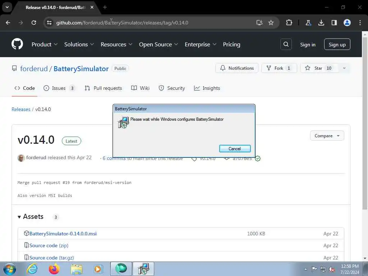The image size is (368, 276).
Task: Open Action Center flag icon
Action: coord(314,269)
